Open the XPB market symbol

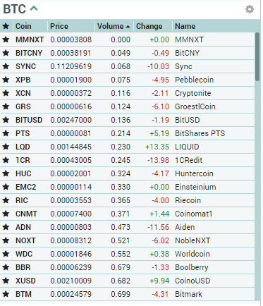[23, 80]
